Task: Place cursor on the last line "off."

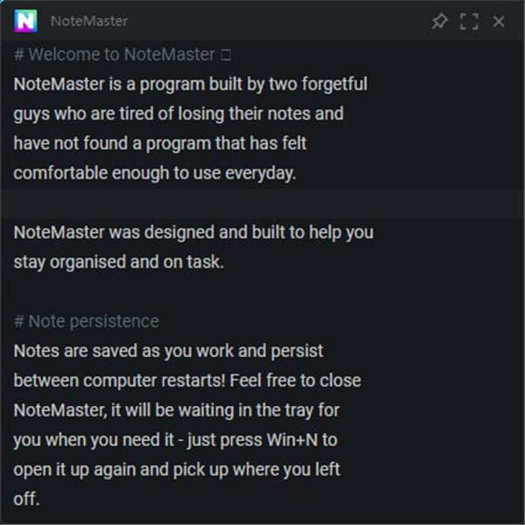Action: 26,500
